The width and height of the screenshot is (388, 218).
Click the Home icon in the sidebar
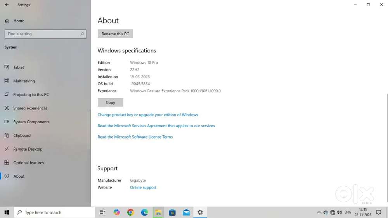pos(7,21)
